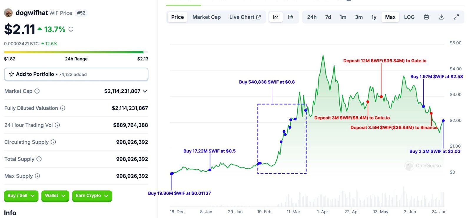Click the Market Cap info icon
This screenshot has width=471, height=218.
(x=37, y=91)
